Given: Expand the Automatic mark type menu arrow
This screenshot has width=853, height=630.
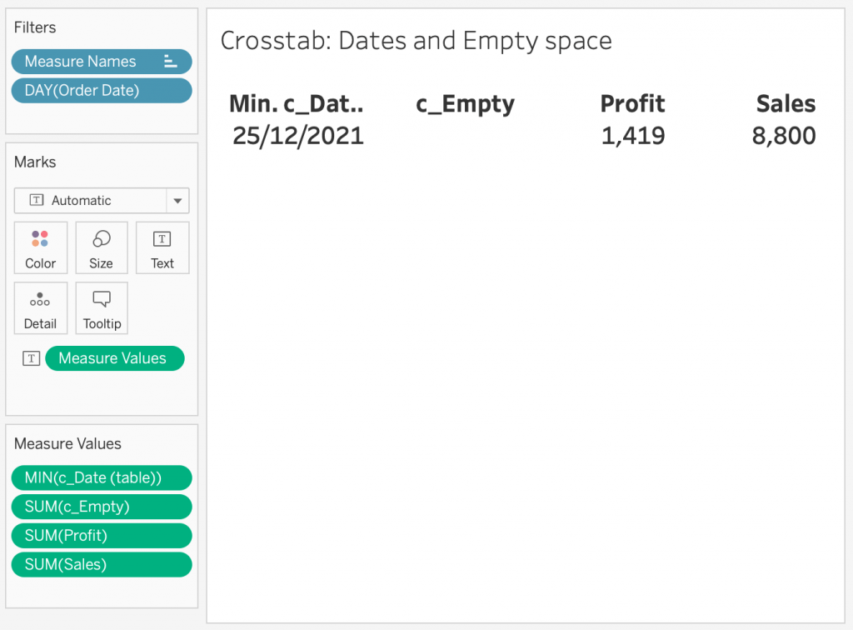Looking at the screenshot, I should pos(177,200).
